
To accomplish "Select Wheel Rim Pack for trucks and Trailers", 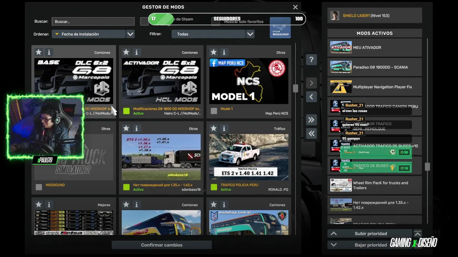I will [375, 185].
